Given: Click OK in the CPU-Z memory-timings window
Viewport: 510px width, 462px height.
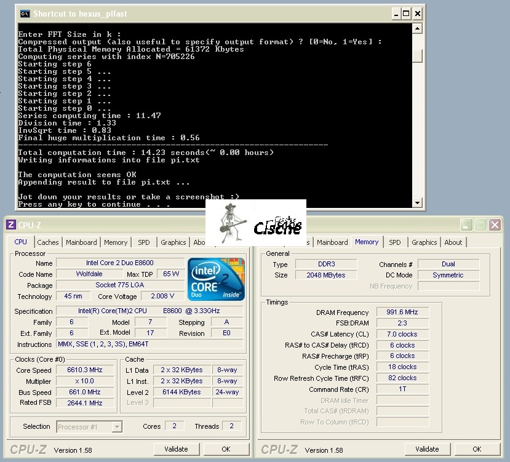Looking at the screenshot, I should (477, 449).
